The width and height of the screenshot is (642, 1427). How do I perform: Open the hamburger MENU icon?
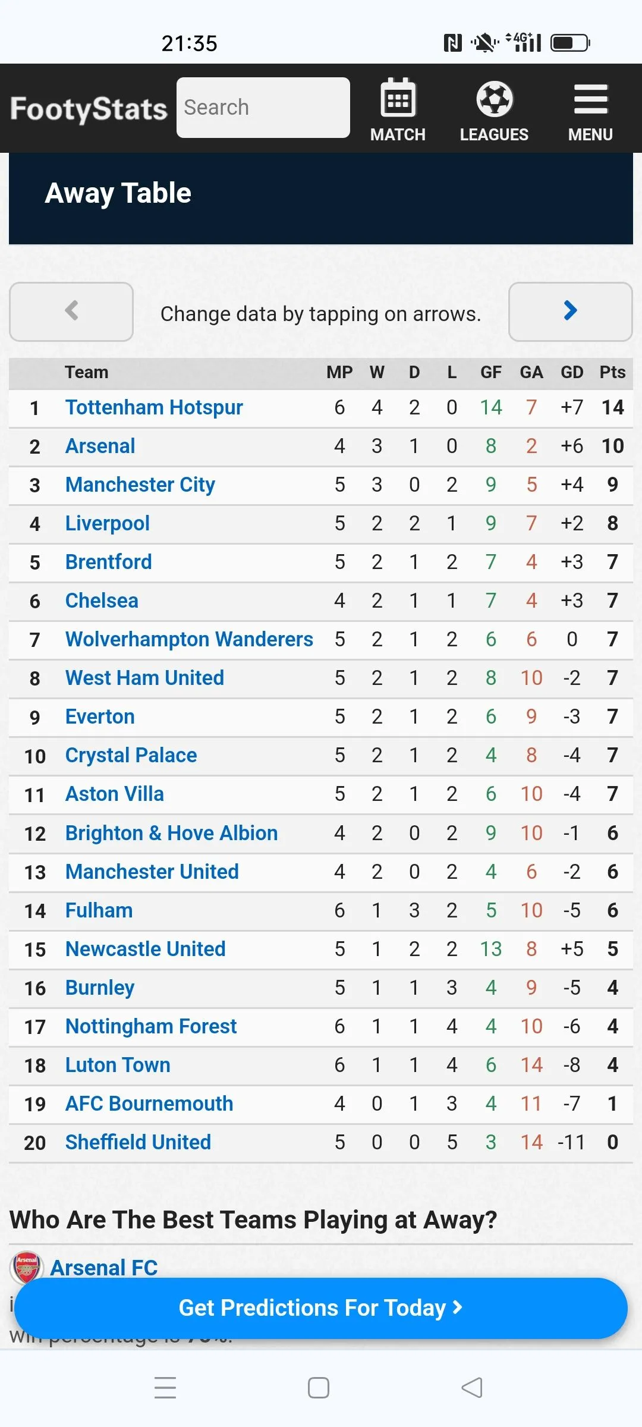coord(590,99)
